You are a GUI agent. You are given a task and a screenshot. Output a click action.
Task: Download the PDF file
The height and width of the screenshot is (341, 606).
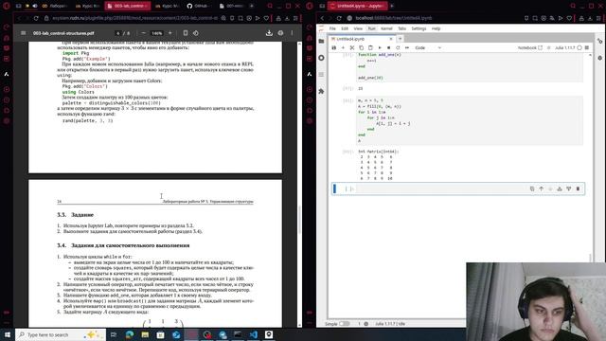[269, 33]
